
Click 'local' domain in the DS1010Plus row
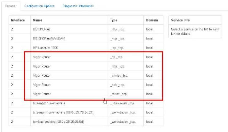tap(150, 29)
